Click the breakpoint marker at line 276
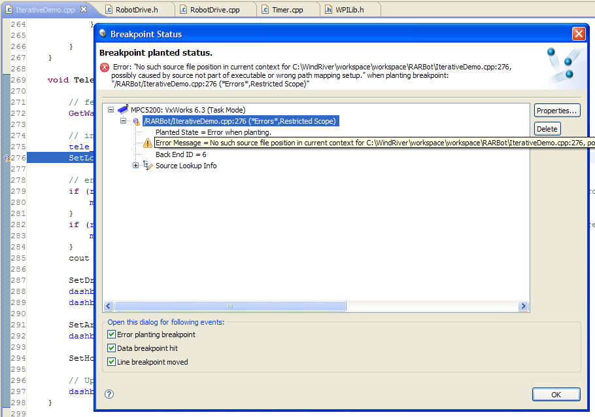 [7, 158]
